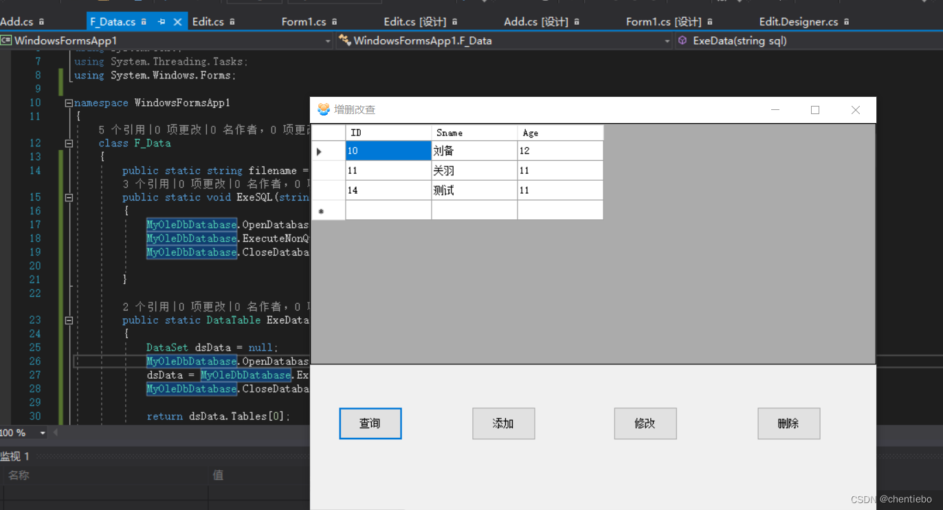Collapse the ExeSQL method block
Screen dimensions: 943x510
tap(69, 197)
